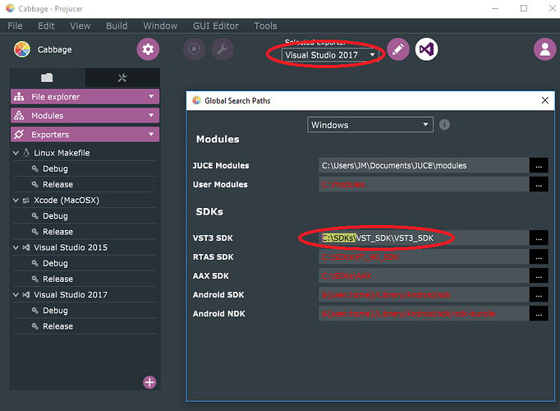
Task: Open the GUI Editor menu
Action: click(216, 25)
